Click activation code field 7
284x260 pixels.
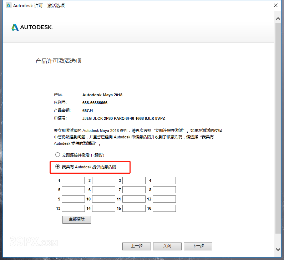(134, 190)
